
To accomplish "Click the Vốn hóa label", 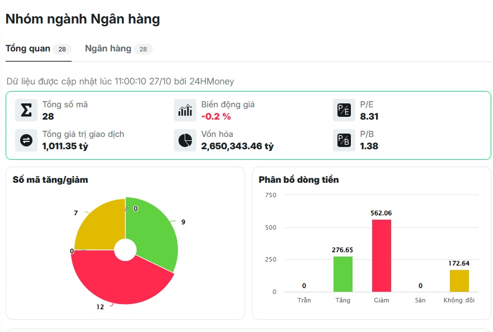I will point(217,134).
